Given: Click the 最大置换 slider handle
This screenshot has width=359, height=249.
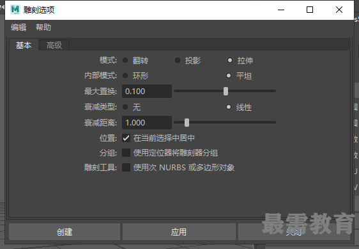Looking at the screenshot, I should tap(225, 91).
